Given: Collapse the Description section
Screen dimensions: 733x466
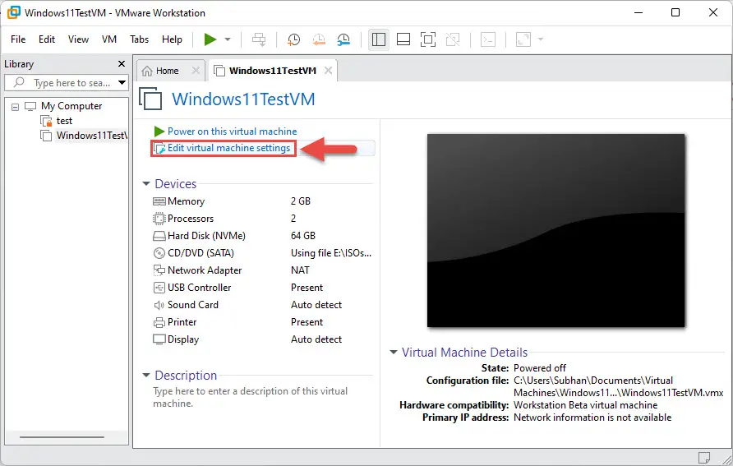Looking at the screenshot, I should tap(145, 376).
